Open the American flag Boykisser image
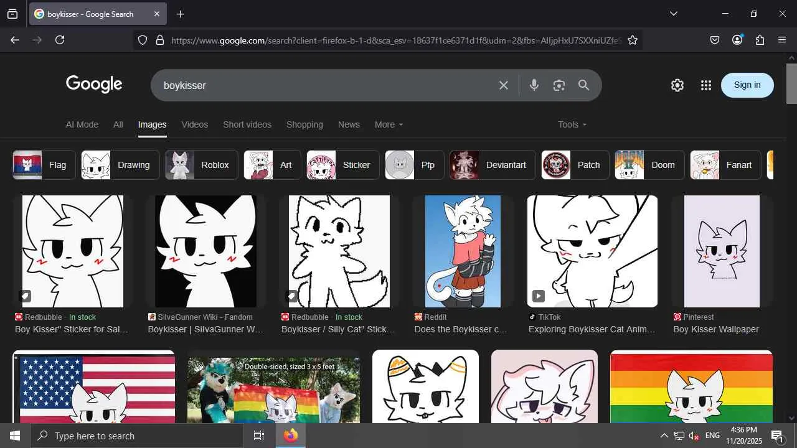This screenshot has width=797, height=448. tap(94, 387)
